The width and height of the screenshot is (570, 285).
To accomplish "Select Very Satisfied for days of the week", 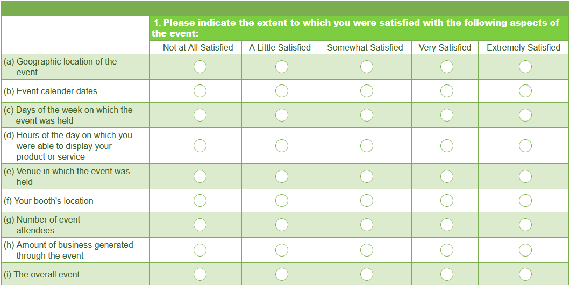I will 447,115.
